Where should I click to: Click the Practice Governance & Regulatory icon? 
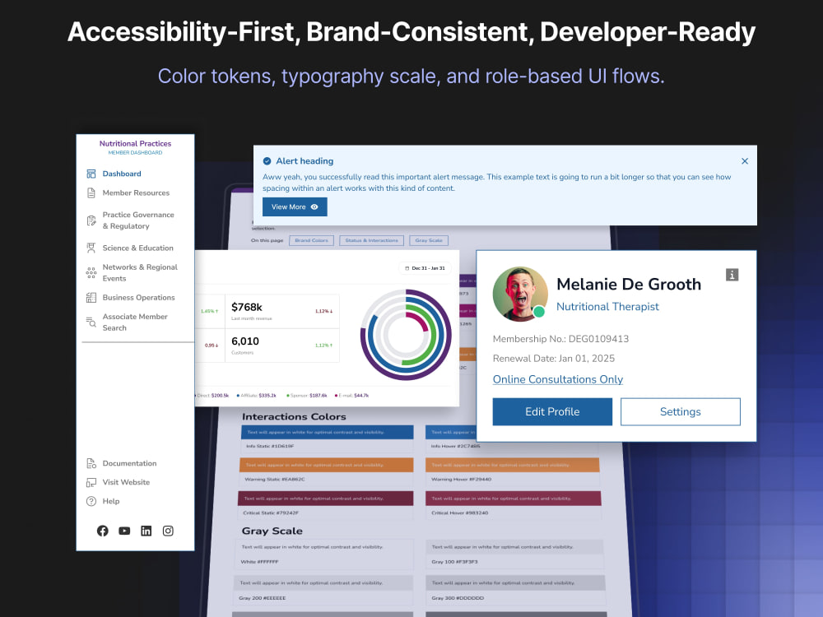click(x=91, y=220)
